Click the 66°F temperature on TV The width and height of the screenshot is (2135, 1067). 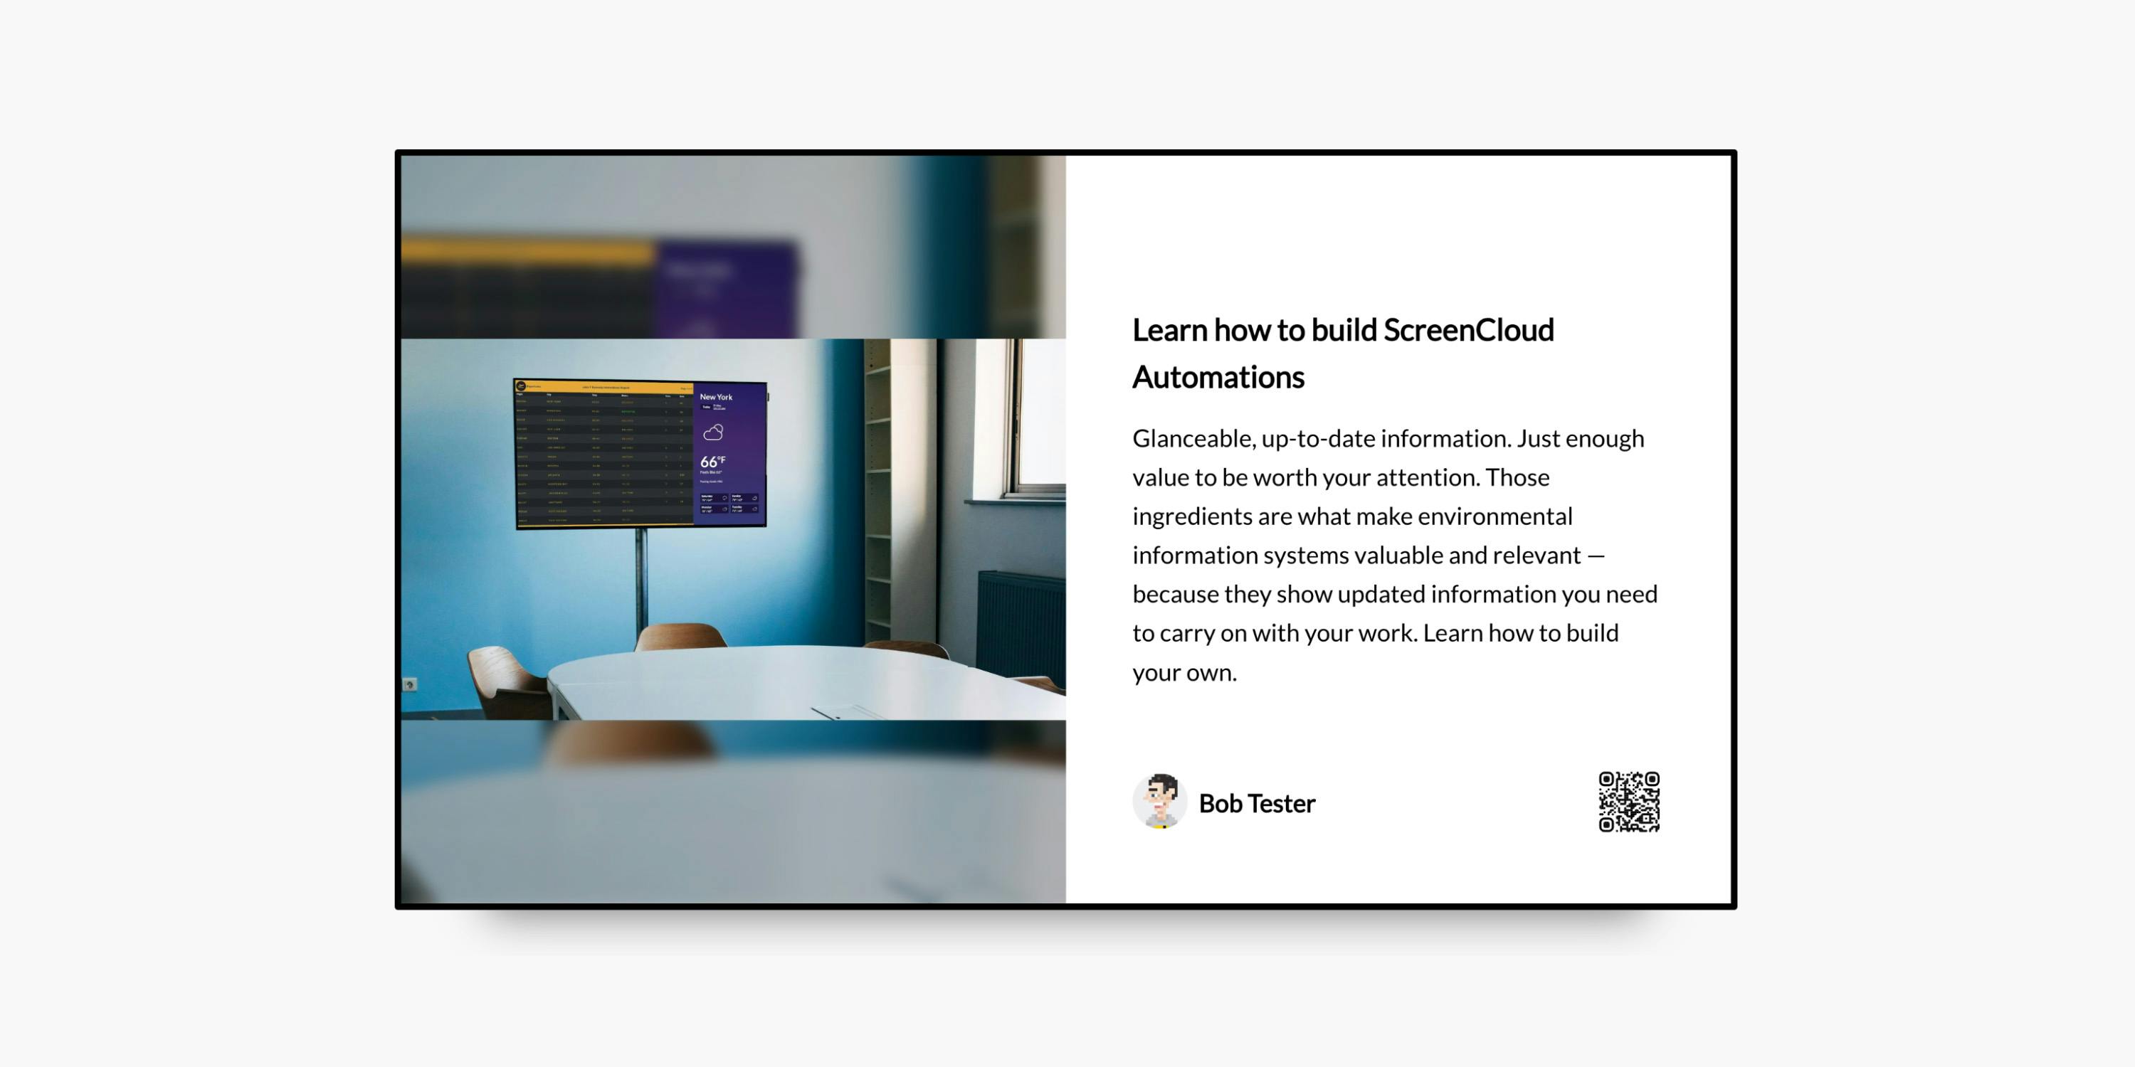coord(713,462)
